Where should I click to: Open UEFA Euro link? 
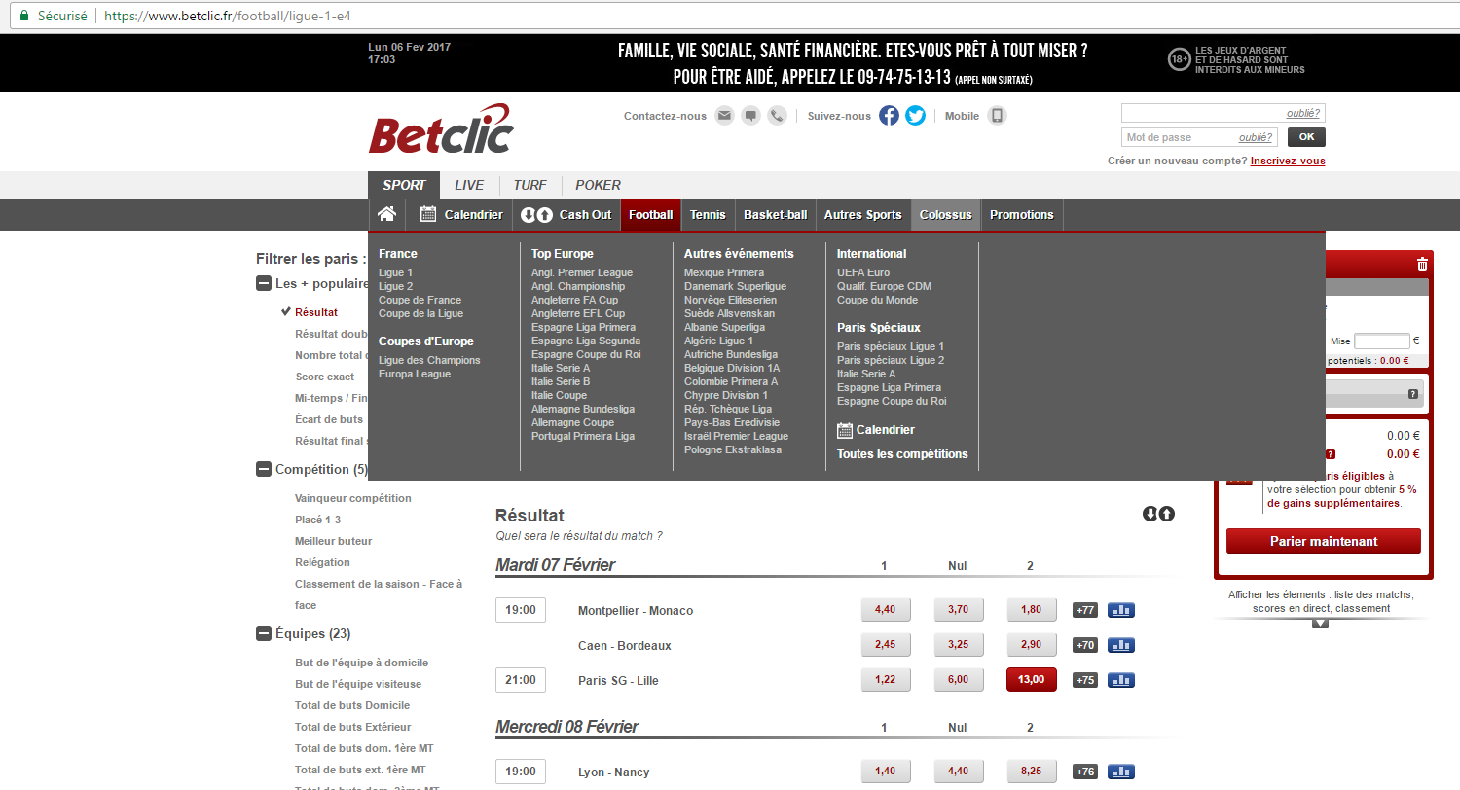(x=863, y=272)
